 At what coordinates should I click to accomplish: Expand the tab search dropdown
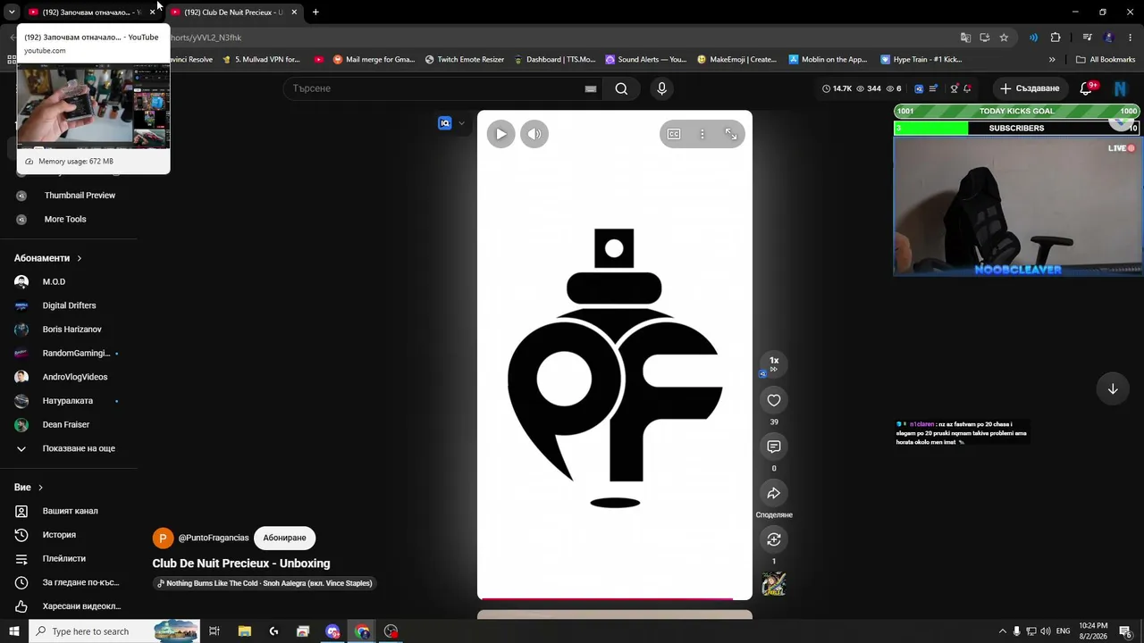tap(12, 13)
